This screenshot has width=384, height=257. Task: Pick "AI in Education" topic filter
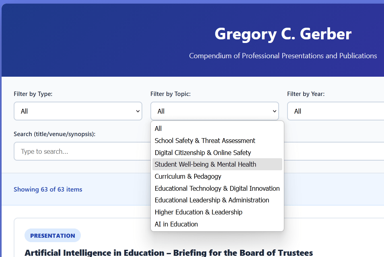176,224
